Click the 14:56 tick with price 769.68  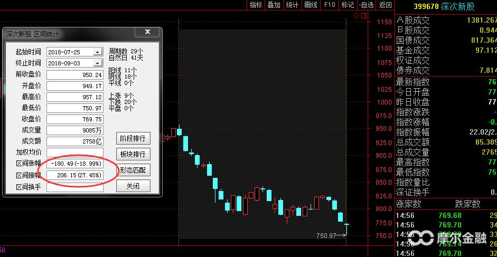446,215
